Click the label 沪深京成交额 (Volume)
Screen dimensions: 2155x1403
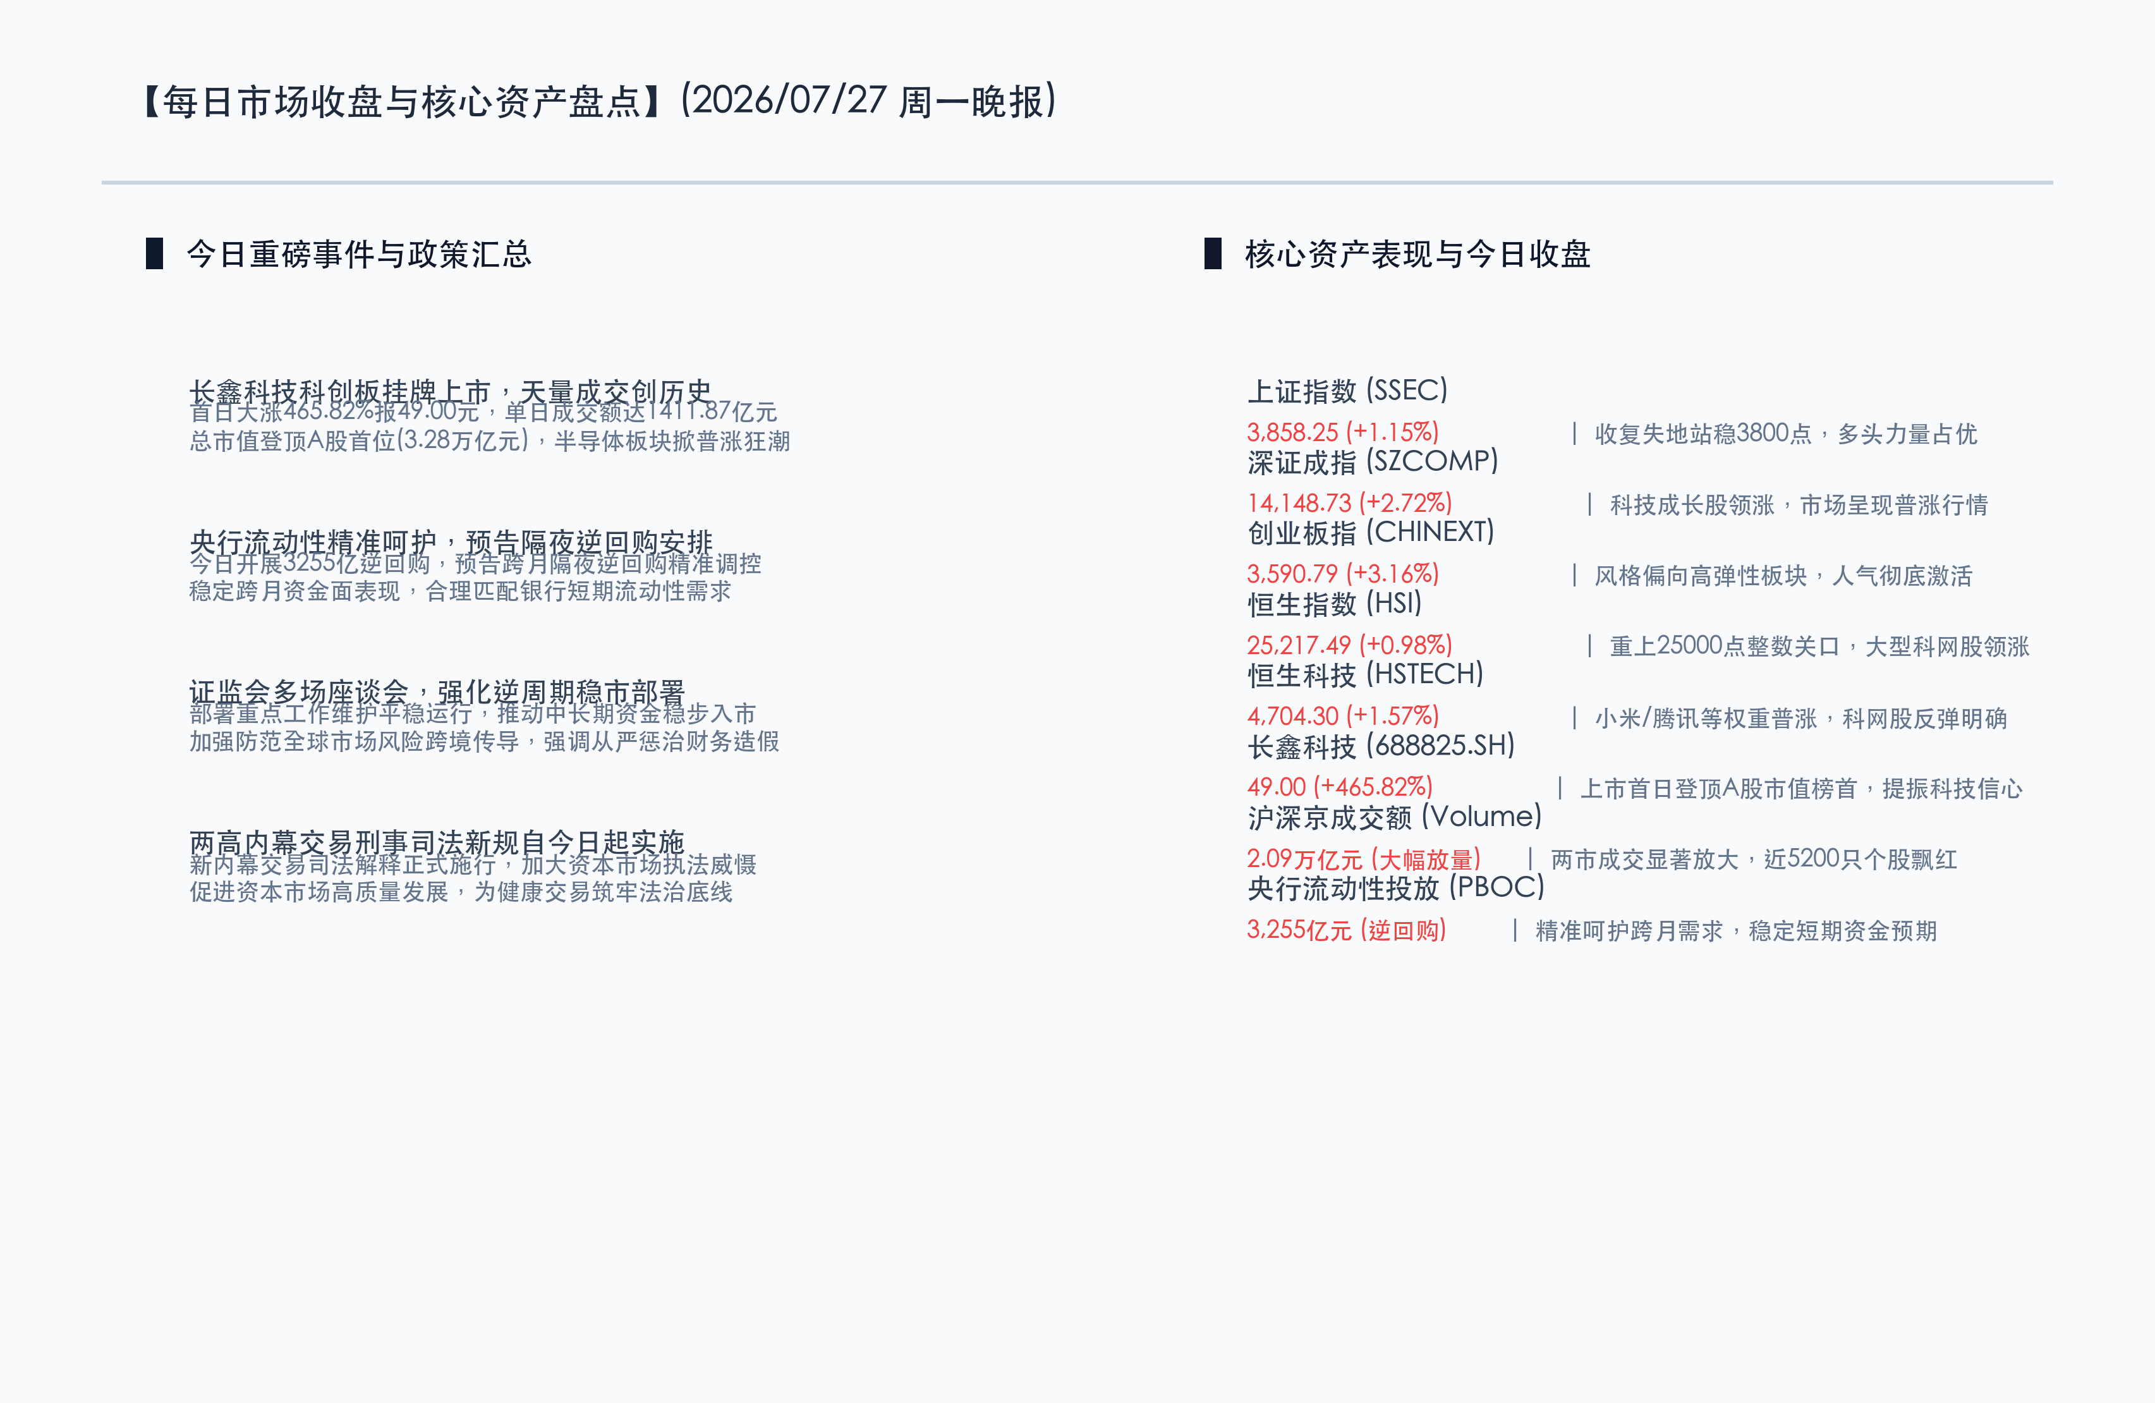pos(1394,816)
